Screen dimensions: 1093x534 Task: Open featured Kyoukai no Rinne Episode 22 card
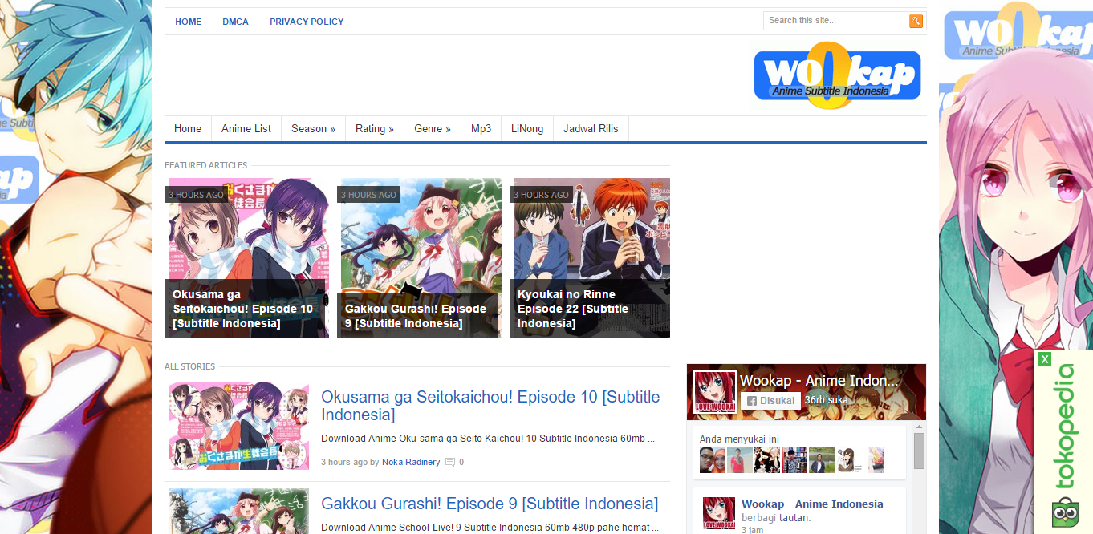pyautogui.click(x=590, y=258)
